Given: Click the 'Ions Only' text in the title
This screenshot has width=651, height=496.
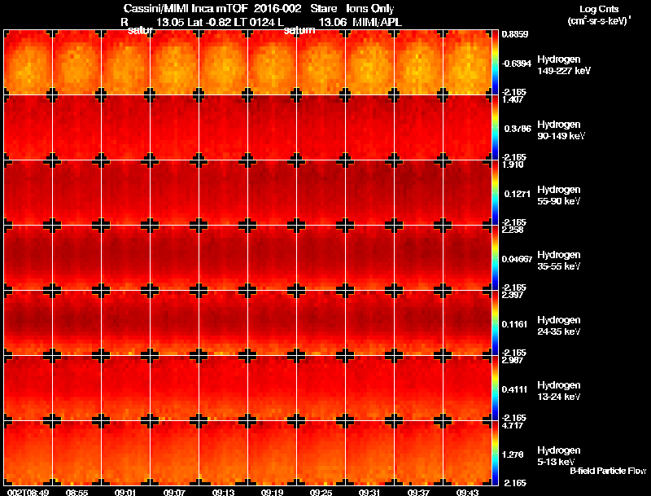Looking at the screenshot, I should pyautogui.click(x=370, y=9).
